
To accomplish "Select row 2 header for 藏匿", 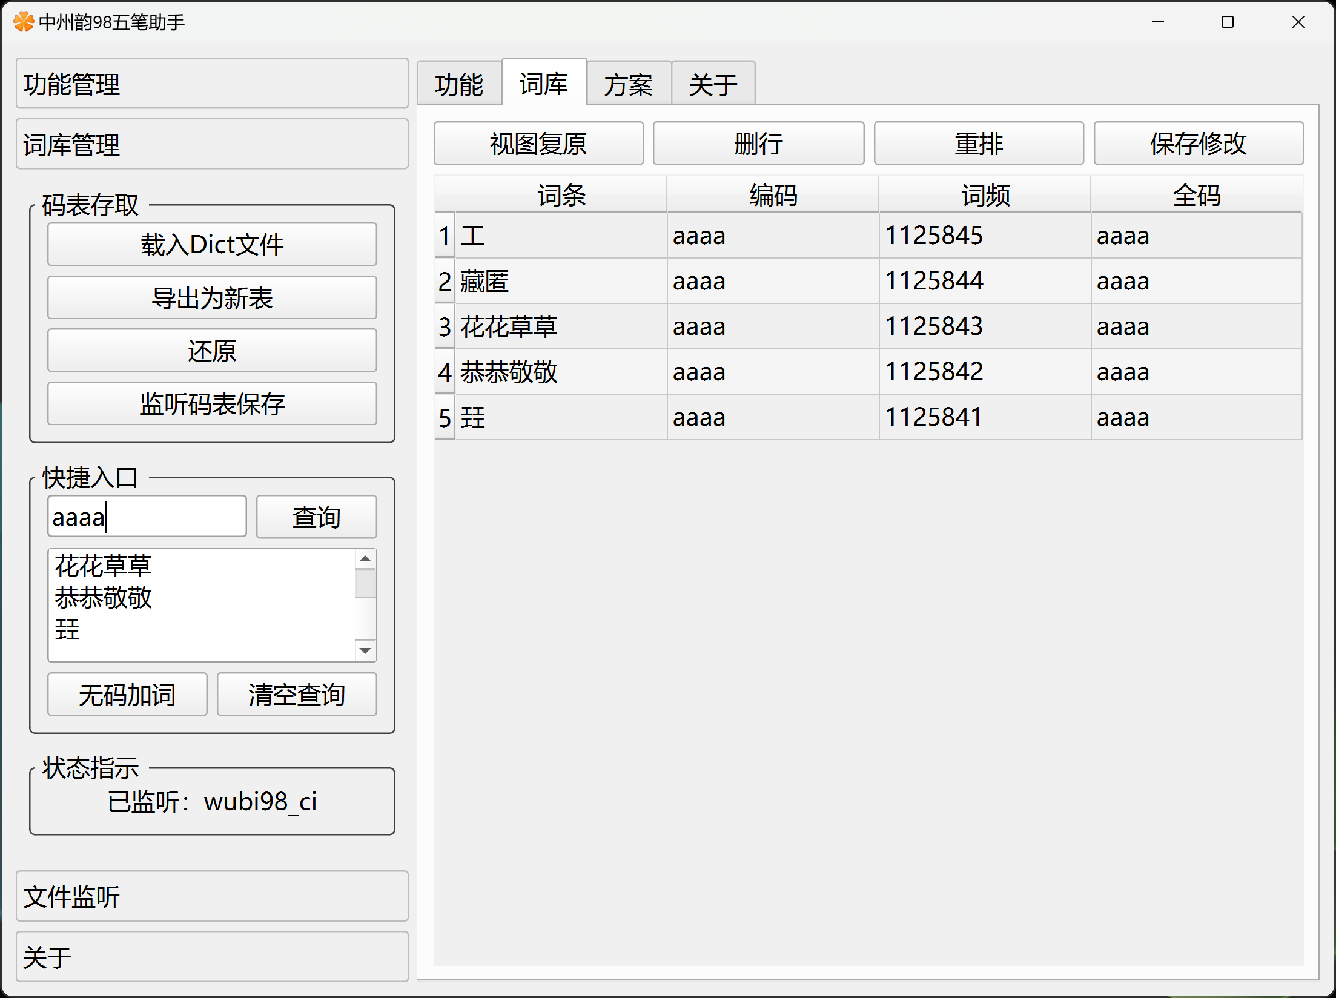I will coord(445,282).
